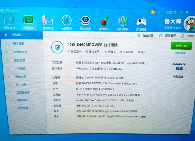Select 主板信息 in the sidebar
195x141 pixels.
pos(19,60)
